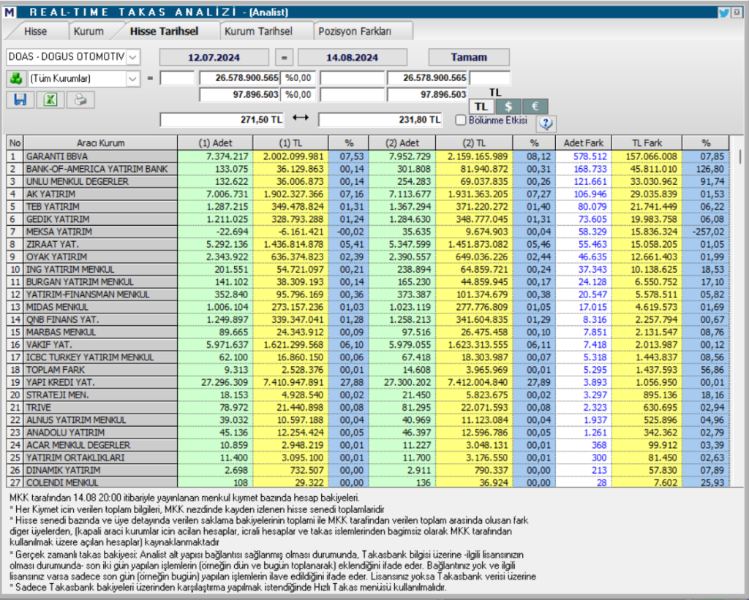Switch to the Kurum Tarihsel tab
749x600 pixels.
point(258,31)
